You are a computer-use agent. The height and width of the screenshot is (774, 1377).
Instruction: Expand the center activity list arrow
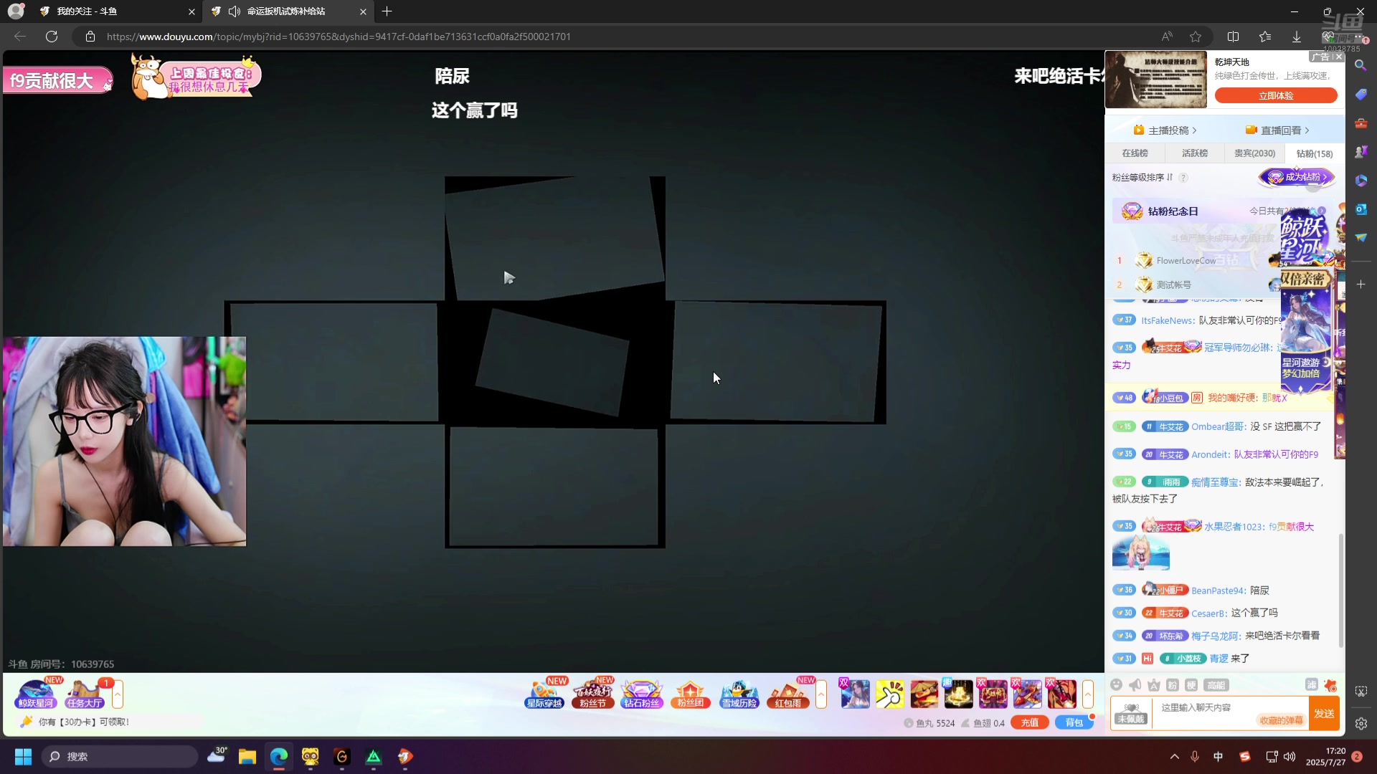821,694
